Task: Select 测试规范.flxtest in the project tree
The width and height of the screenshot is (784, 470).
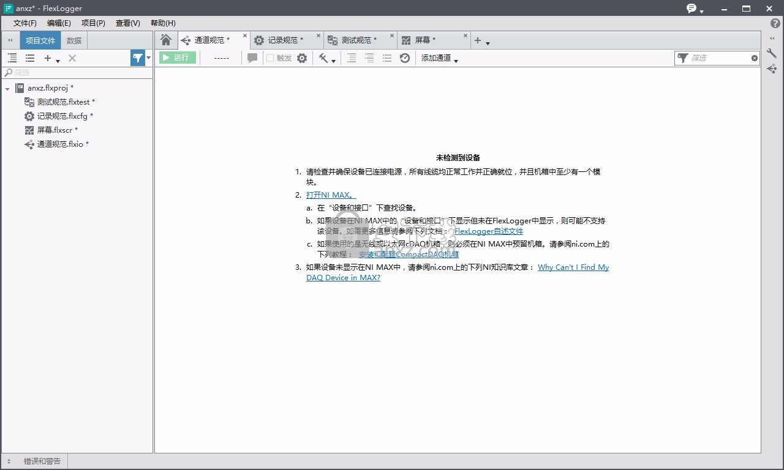Action: (x=66, y=102)
